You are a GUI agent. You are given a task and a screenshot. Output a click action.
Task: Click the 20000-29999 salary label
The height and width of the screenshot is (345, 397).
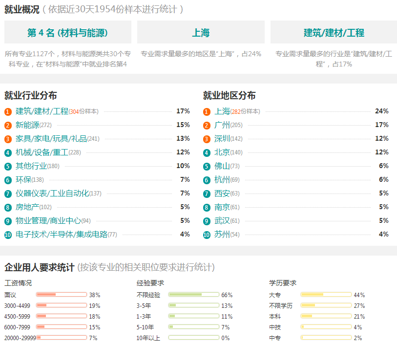(x=20, y=338)
